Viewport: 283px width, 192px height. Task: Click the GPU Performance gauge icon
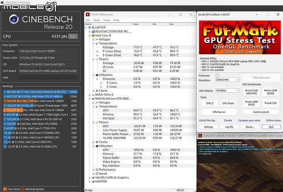tap(97, 170)
